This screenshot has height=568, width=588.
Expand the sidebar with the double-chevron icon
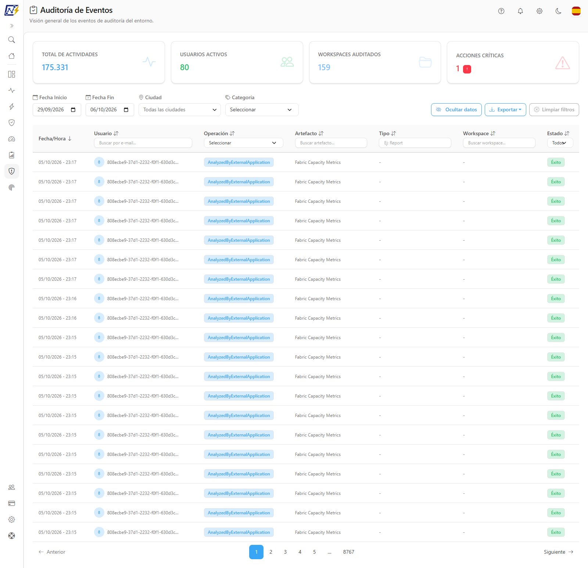(x=12, y=26)
